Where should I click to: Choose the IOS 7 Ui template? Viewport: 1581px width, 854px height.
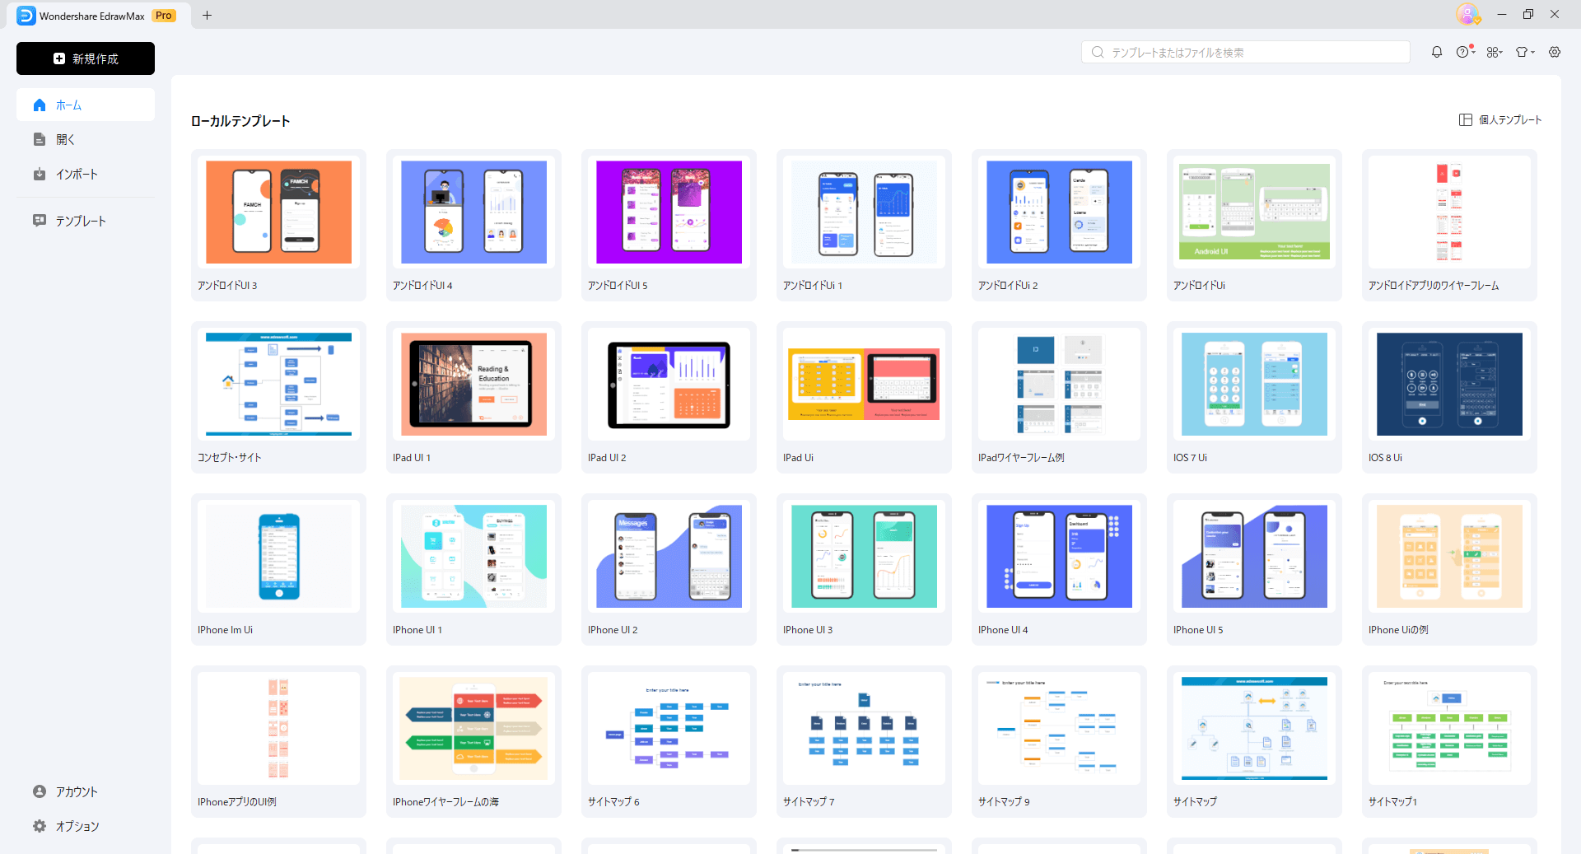(x=1254, y=397)
